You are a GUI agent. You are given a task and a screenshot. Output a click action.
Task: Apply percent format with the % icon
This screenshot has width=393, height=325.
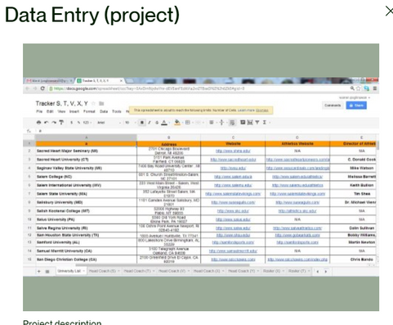point(79,123)
